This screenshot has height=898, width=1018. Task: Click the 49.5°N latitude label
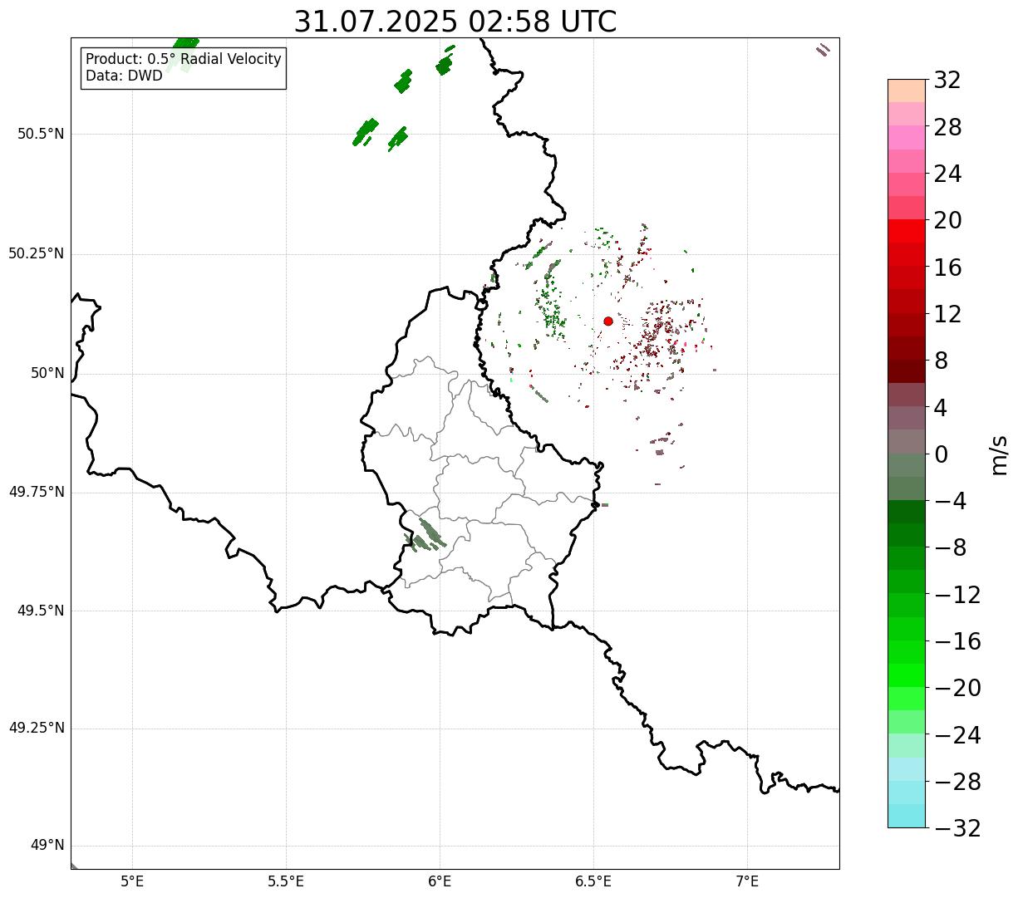41,611
